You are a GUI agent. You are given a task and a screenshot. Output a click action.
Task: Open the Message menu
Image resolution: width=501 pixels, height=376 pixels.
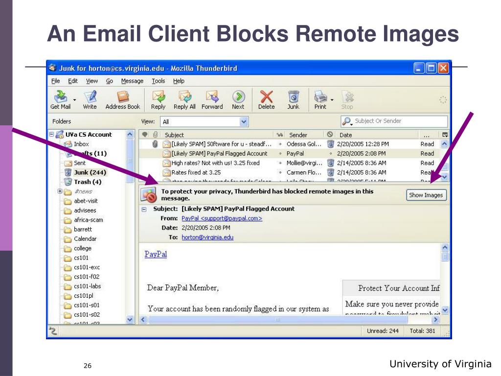point(132,81)
